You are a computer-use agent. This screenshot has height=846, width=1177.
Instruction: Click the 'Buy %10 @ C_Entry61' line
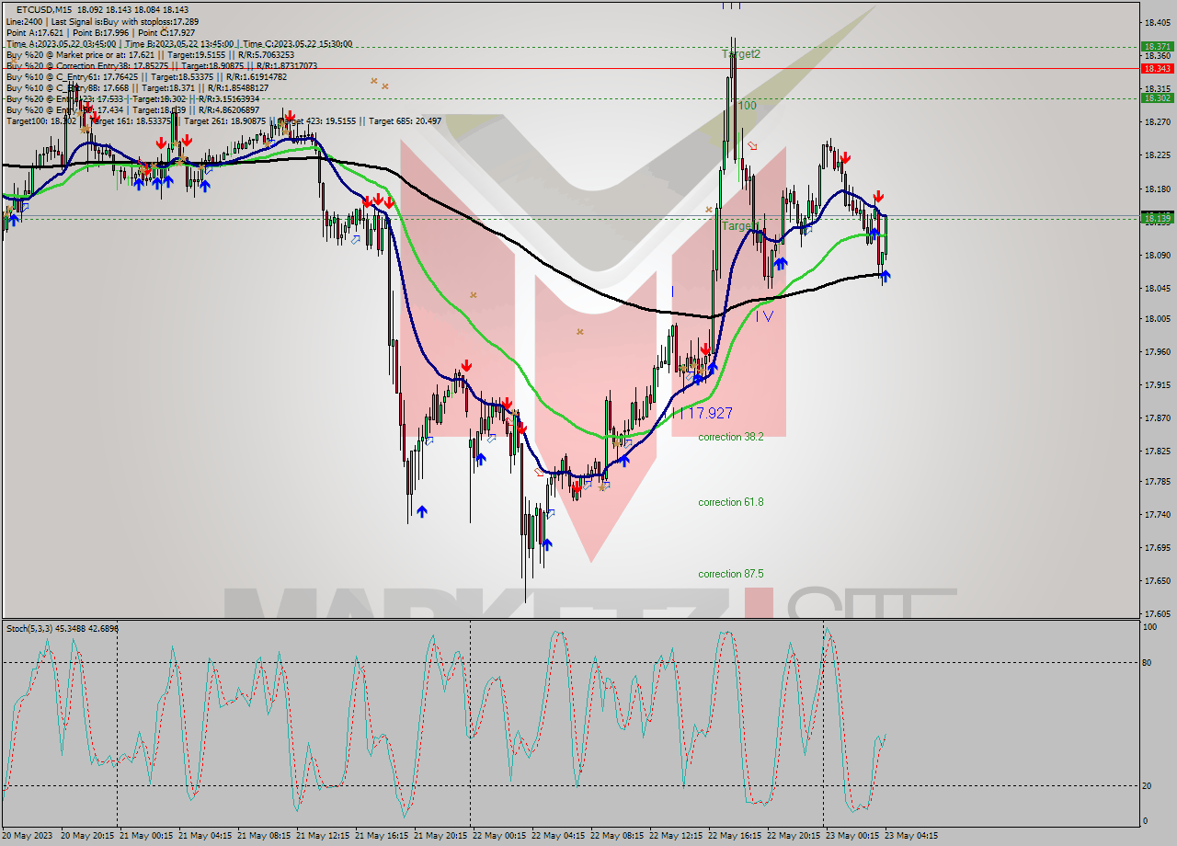pyautogui.click(x=146, y=76)
